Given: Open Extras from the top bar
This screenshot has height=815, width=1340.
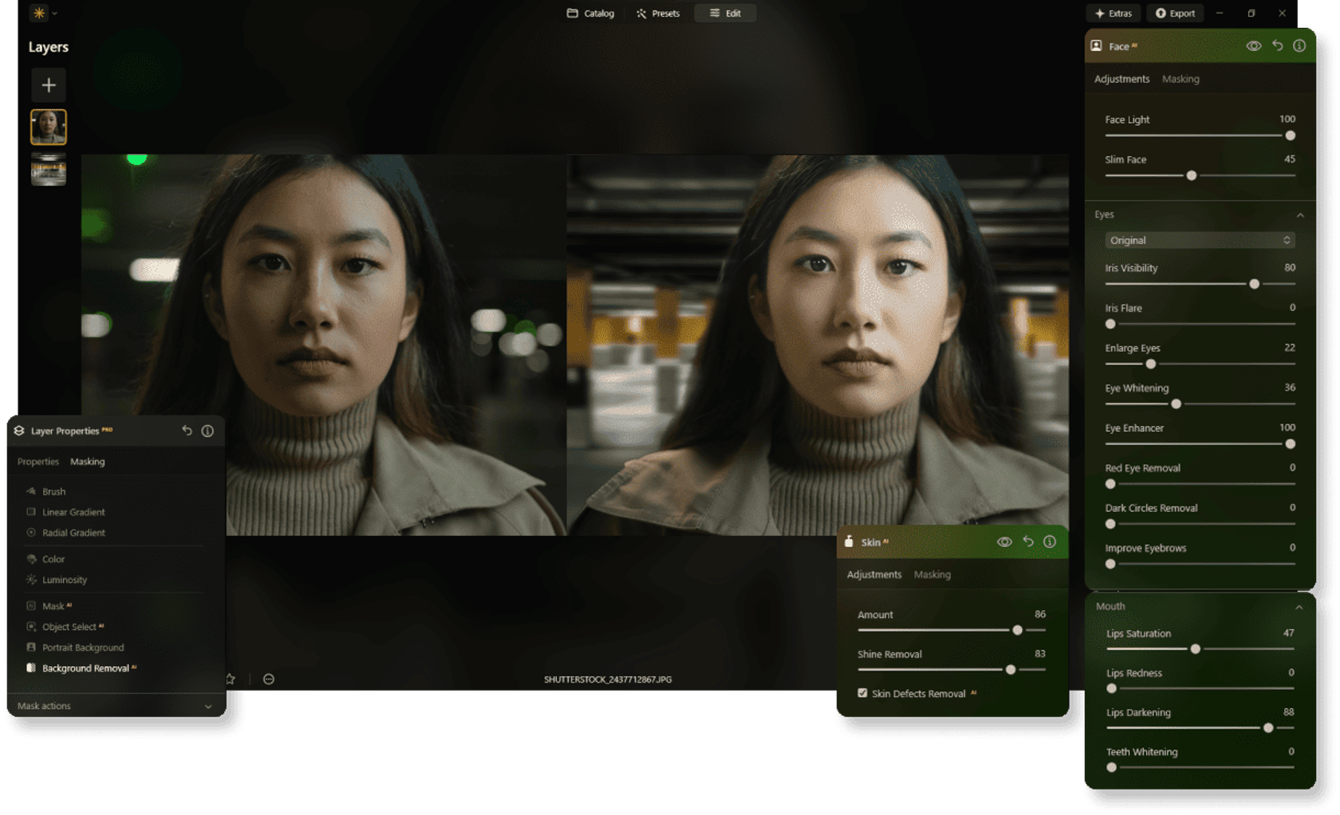Looking at the screenshot, I should pyautogui.click(x=1113, y=14).
